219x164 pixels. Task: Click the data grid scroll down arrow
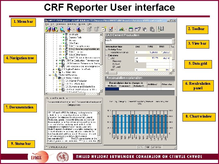pos(173,70)
